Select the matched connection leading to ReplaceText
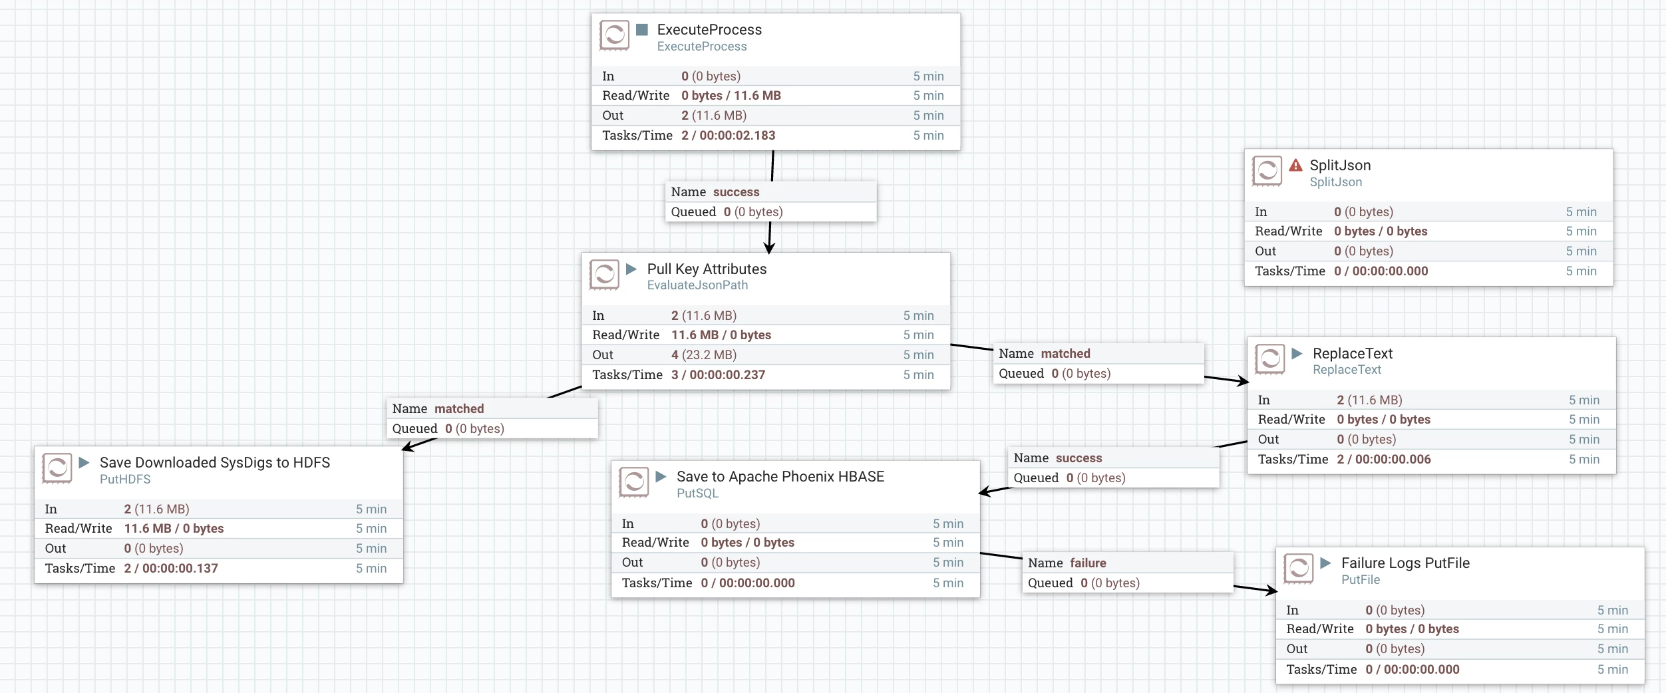 [x=1098, y=363]
